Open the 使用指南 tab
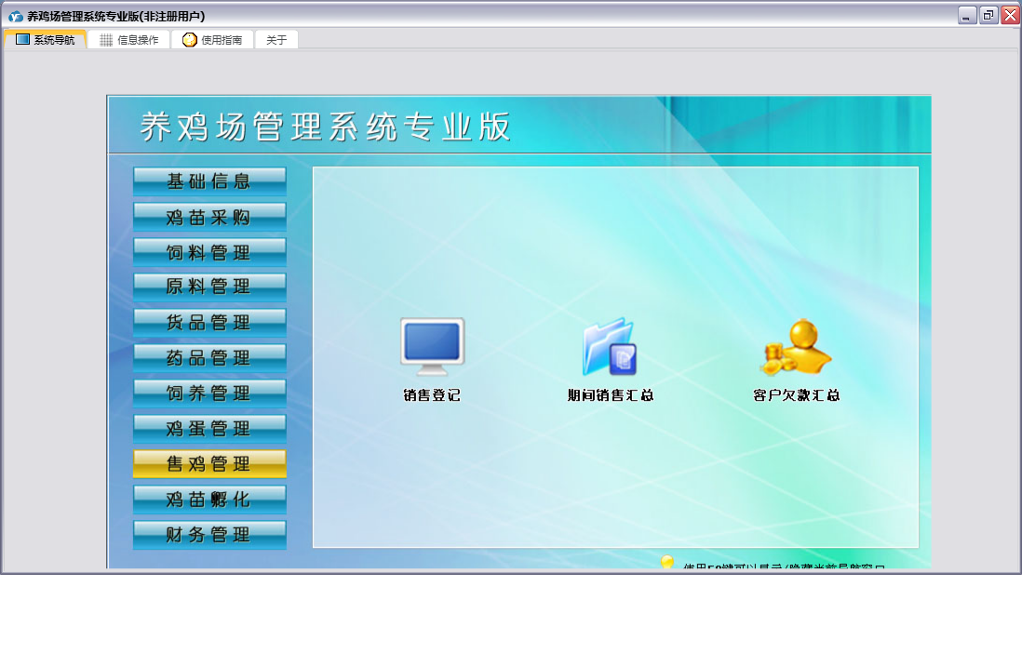This screenshot has width=1022, height=666. tap(212, 40)
